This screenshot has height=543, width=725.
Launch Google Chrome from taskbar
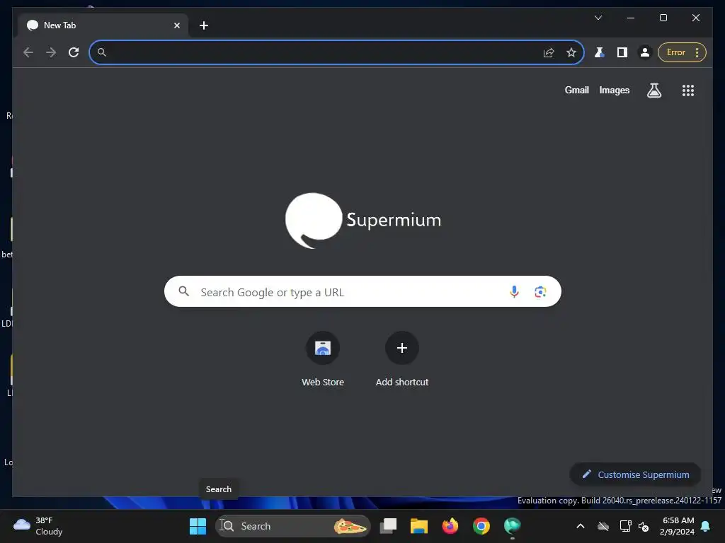pos(481,526)
